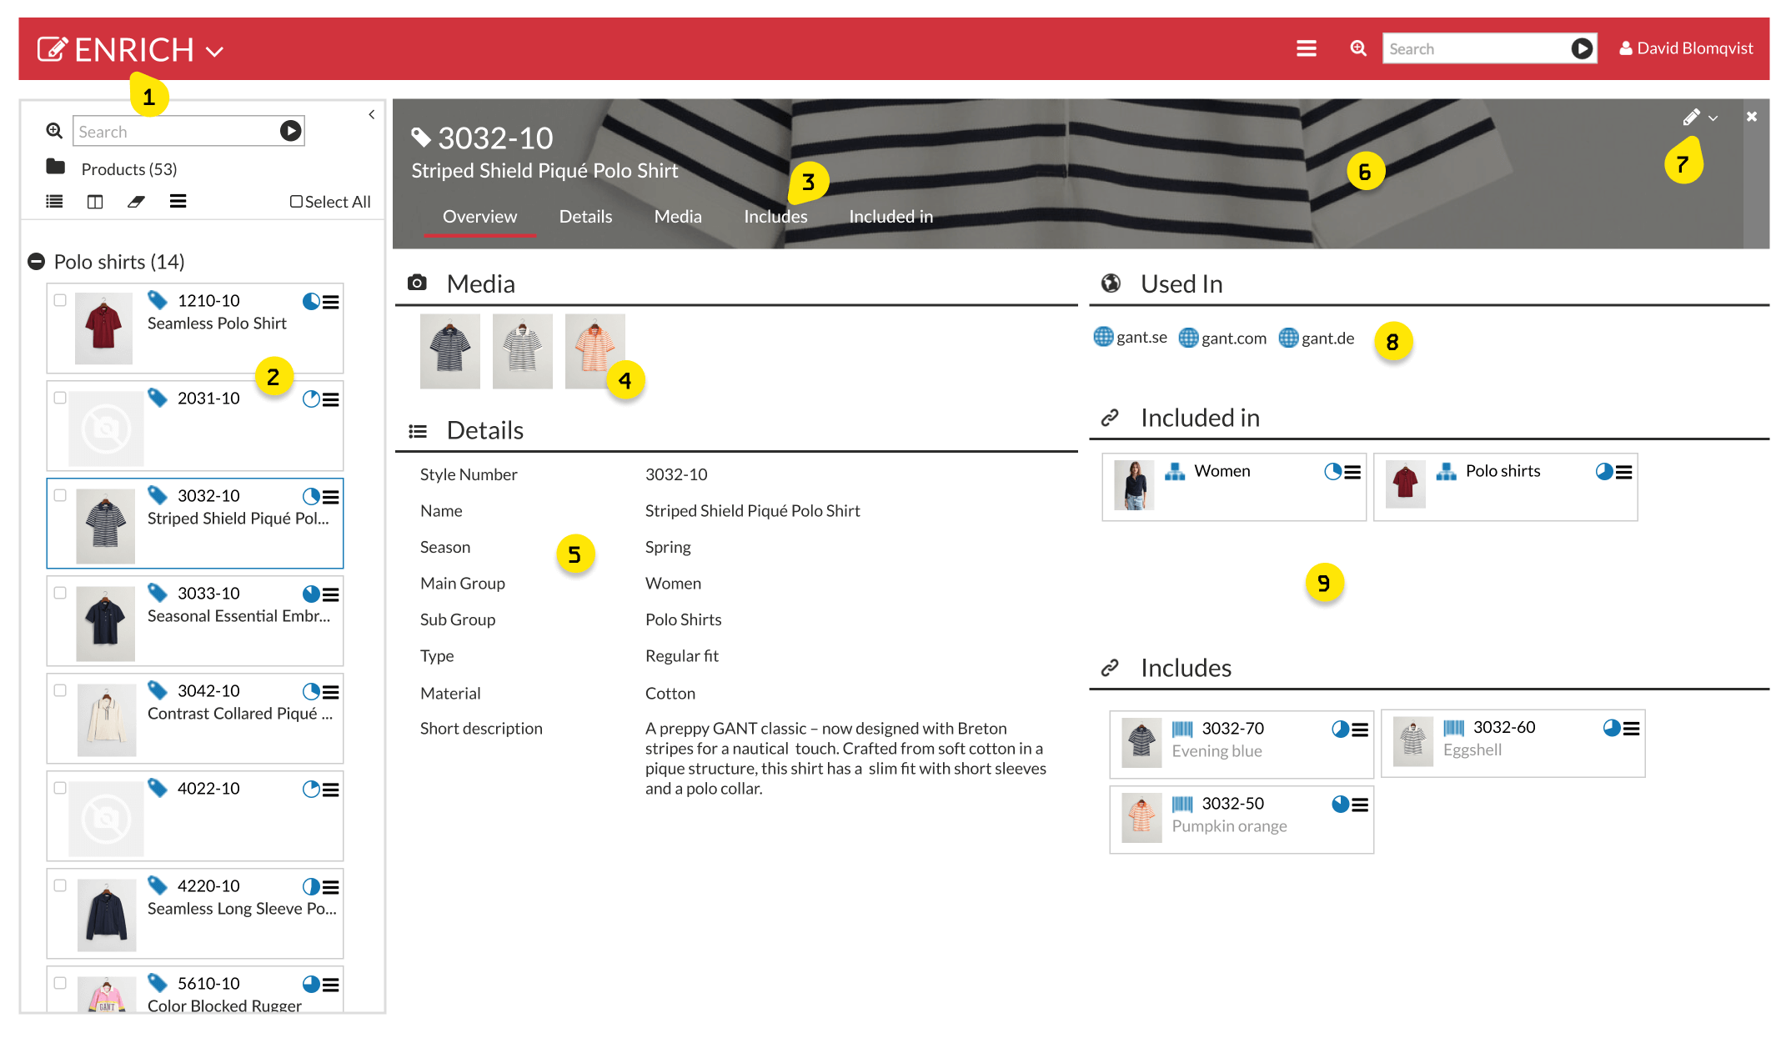Check the box for product 4022-10
Screen dimensions: 1786x1038
[60, 788]
